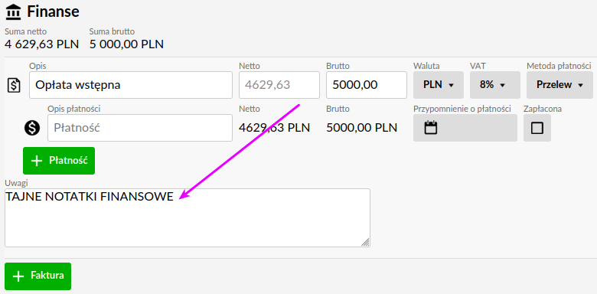
Task: Open the Waluta PLN dropdown
Action: pos(439,85)
